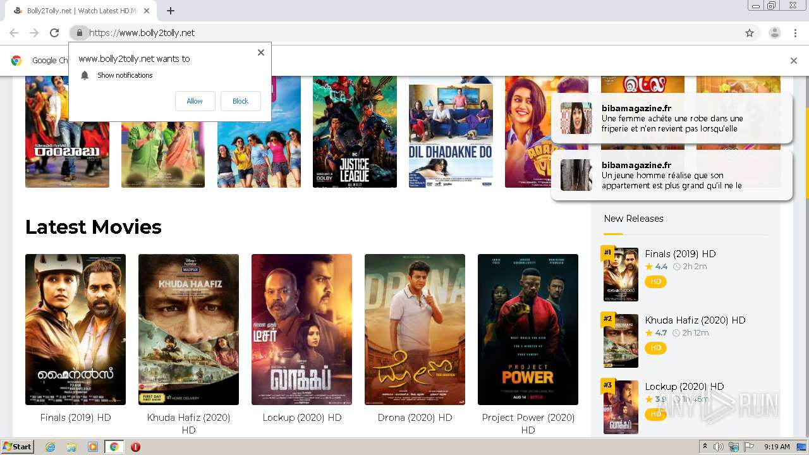This screenshot has width=809, height=455.
Task: Click the Project Power (2020) HD title link
Action: [x=528, y=423]
